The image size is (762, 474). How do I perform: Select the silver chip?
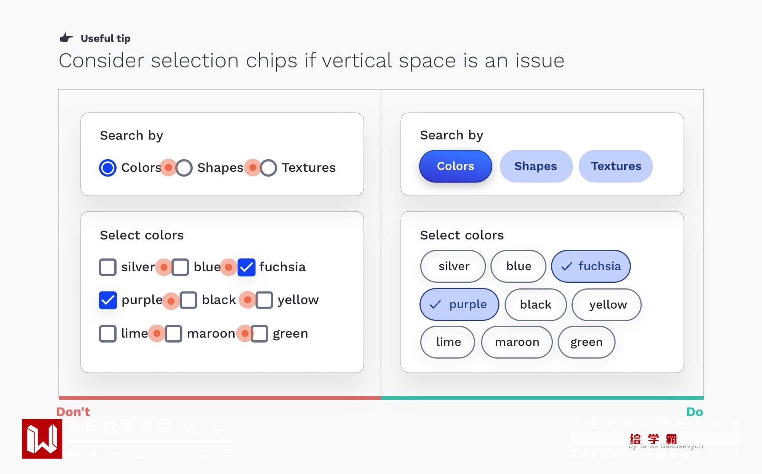pyautogui.click(x=453, y=266)
